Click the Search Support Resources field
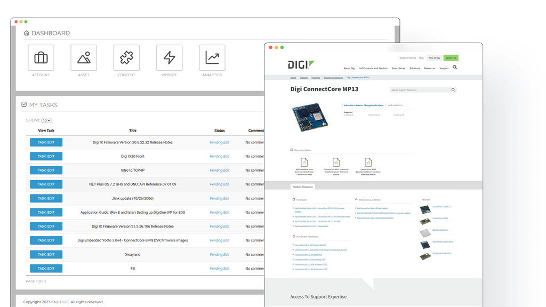The image size is (546, 307). (420, 90)
